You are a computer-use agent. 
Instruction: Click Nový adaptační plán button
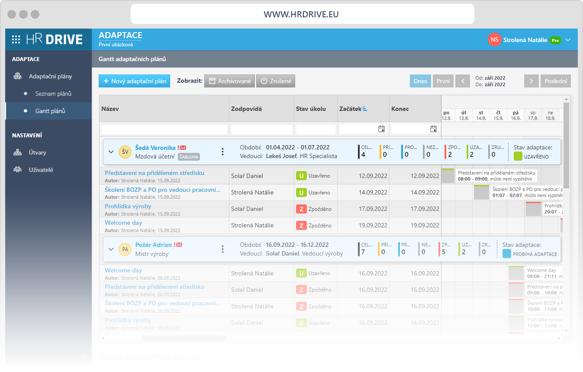[135, 81]
